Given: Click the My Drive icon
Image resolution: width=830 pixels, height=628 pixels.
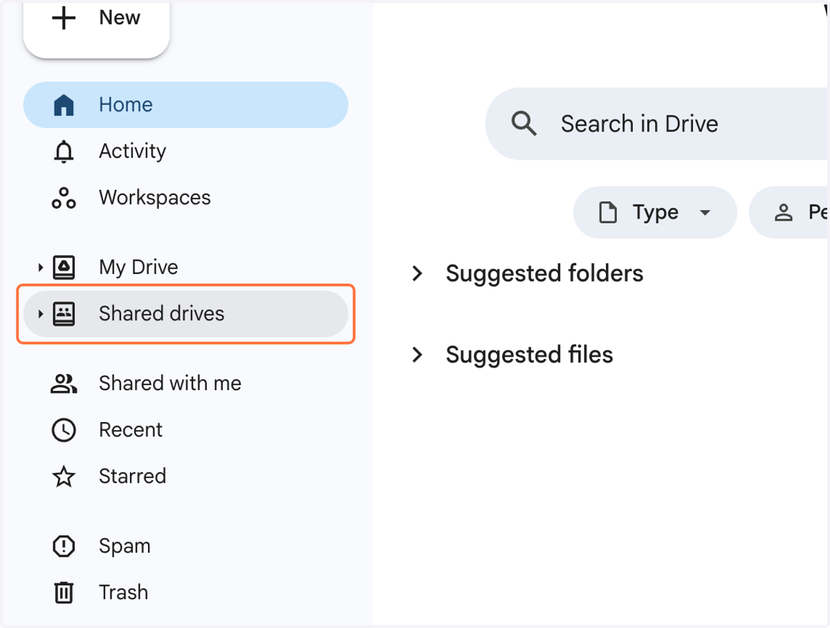Looking at the screenshot, I should click(x=64, y=267).
